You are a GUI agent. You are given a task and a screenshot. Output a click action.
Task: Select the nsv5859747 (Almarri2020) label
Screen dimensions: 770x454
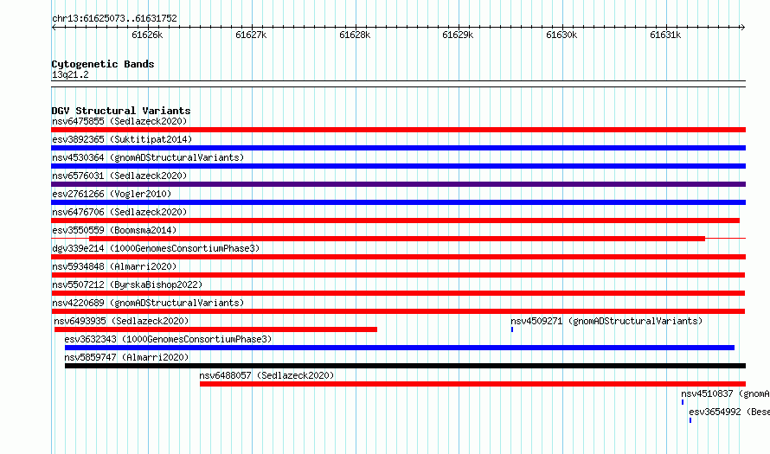126,357
